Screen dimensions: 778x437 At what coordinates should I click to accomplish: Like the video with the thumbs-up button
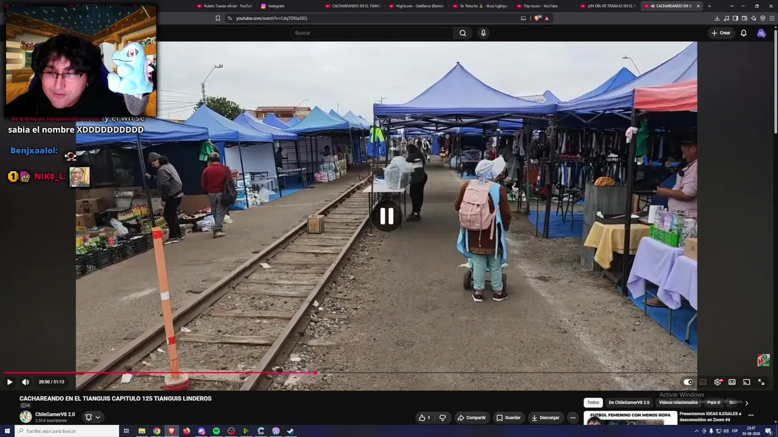(424, 418)
